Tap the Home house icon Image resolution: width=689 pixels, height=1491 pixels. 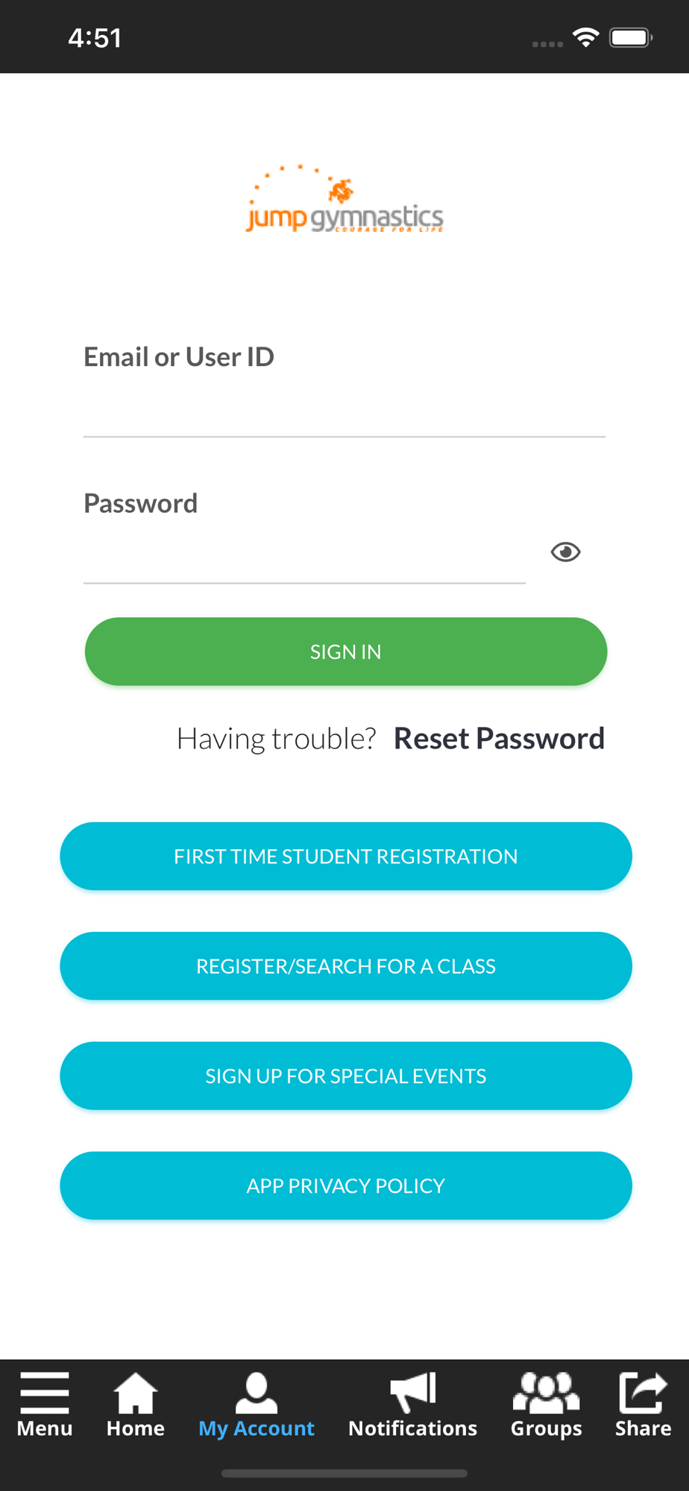click(x=136, y=1393)
